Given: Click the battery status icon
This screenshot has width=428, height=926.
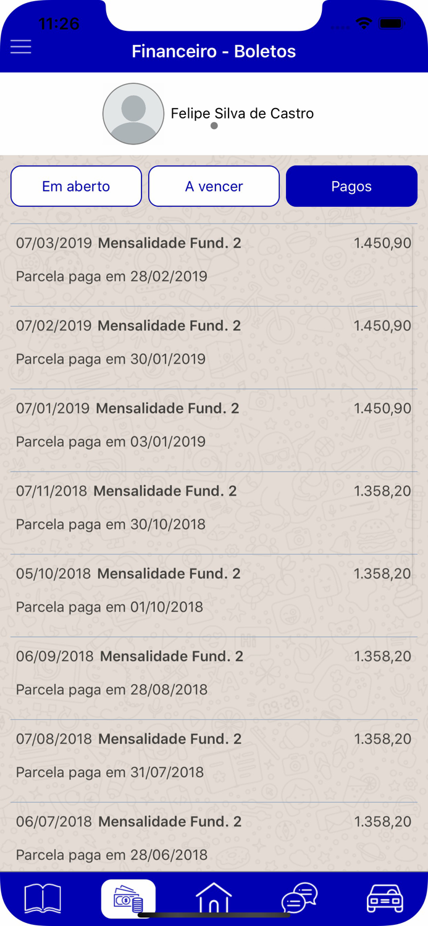Looking at the screenshot, I should 392,24.
